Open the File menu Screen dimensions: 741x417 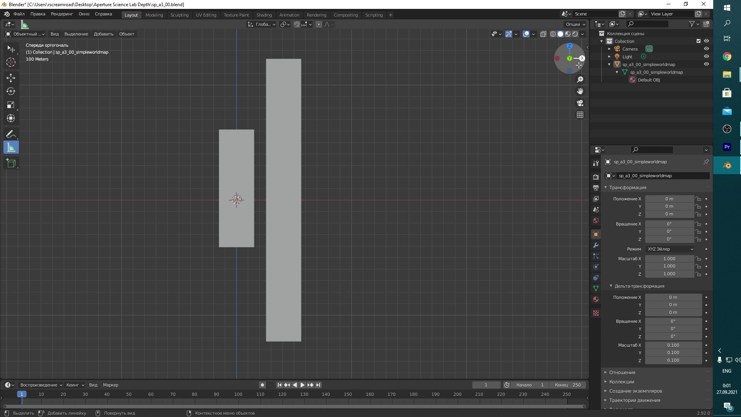click(19, 14)
